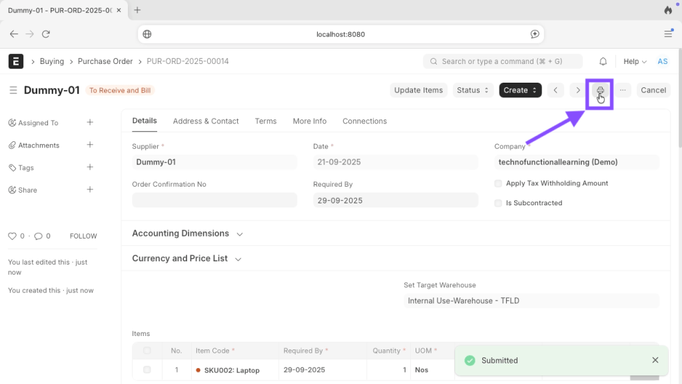Open the Connections tab
This screenshot has width=682, height=384.
point(364,121)
